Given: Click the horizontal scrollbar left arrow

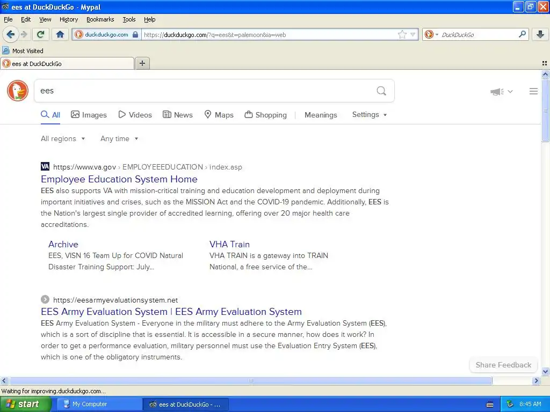Looking at the screenshot, I should (x=4, y=381).
